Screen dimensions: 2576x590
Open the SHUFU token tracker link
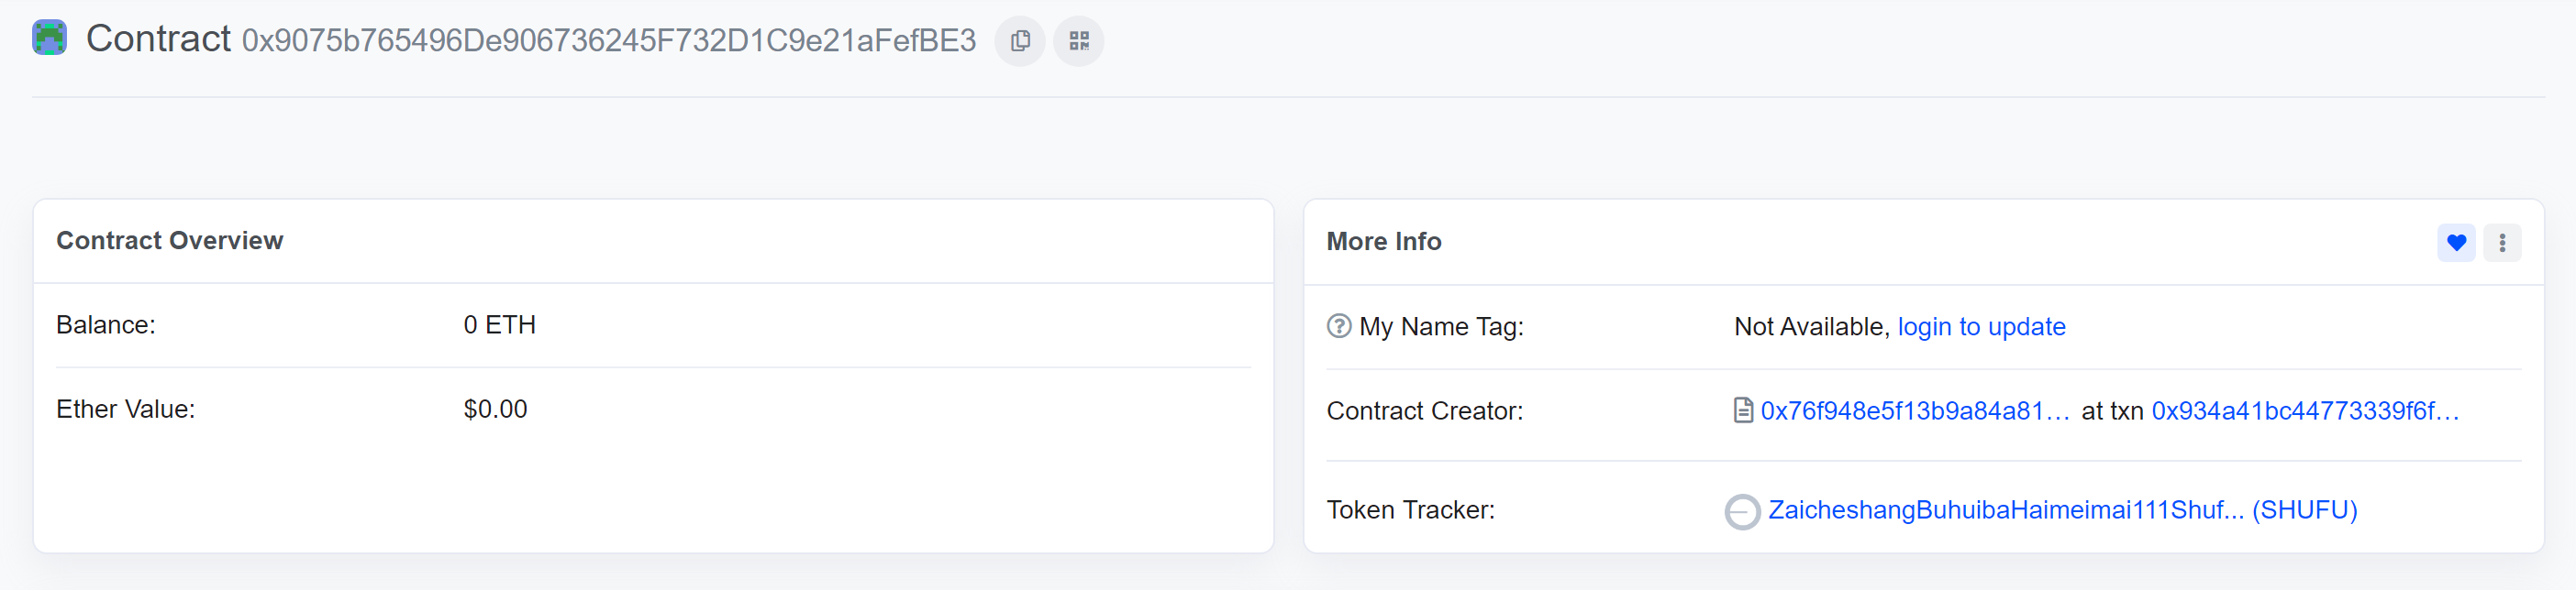[2062, 510]
